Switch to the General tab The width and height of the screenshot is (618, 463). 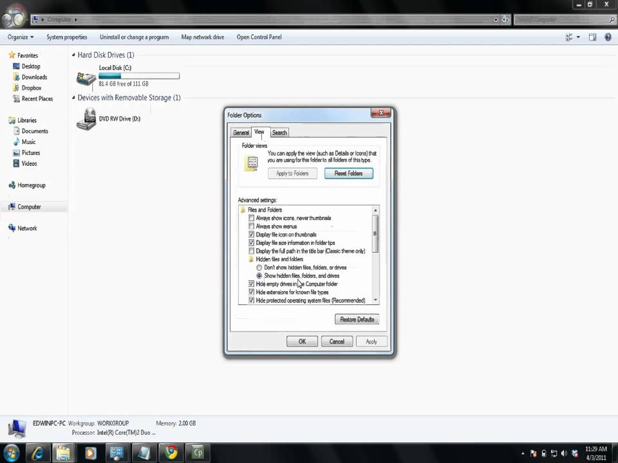point(241,132)
